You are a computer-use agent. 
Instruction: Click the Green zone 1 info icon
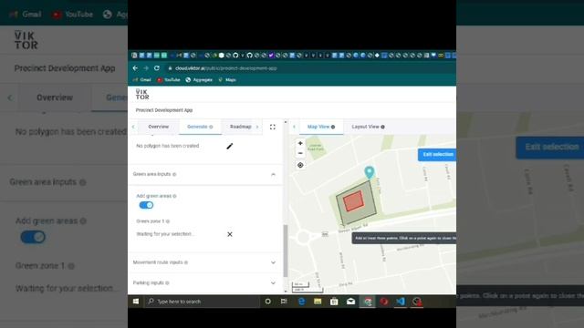click(x=168, y=221)
